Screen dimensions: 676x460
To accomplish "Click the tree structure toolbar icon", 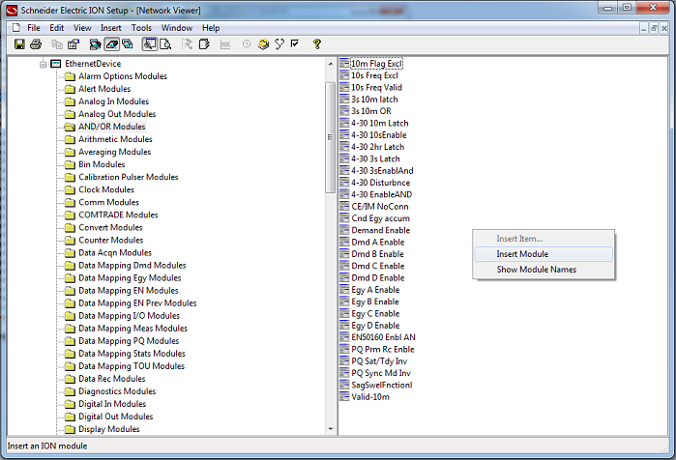I will pos(187,43).
